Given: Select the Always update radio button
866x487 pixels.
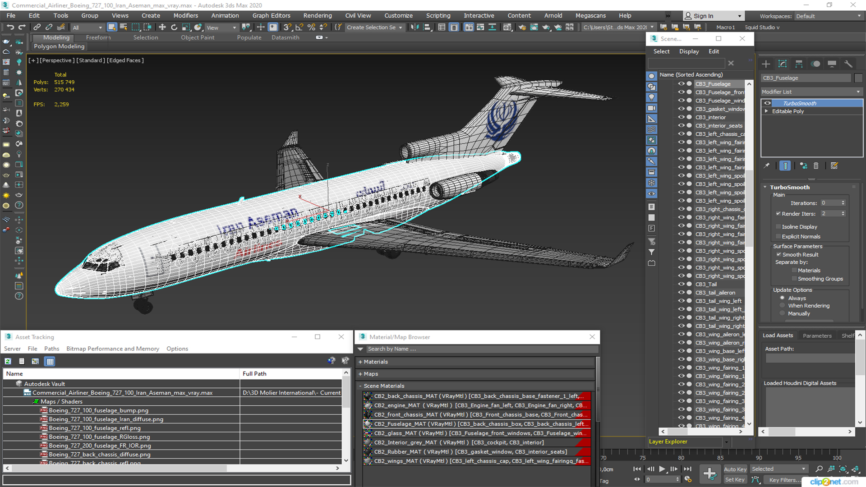Looking at the screenshot, I should 782,298.
